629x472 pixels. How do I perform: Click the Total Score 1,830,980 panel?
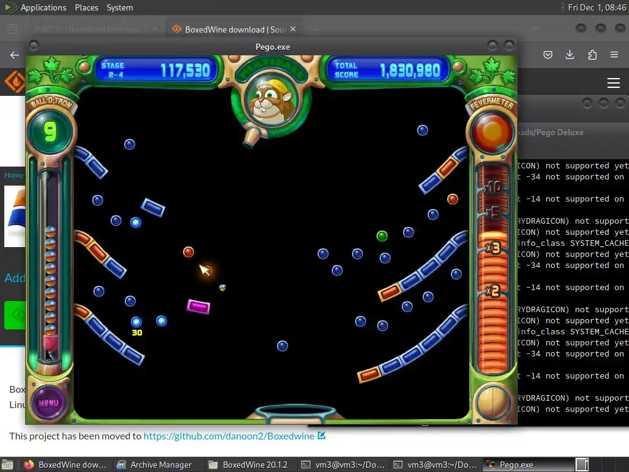pyautogui.click(x=388, y=70)
